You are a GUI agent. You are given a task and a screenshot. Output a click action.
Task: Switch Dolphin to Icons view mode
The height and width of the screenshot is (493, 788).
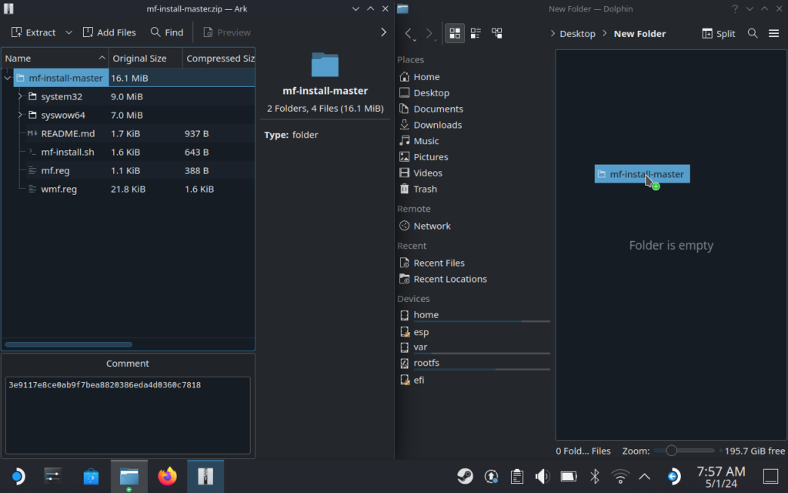pyautogui.click(x=455, y=33)
